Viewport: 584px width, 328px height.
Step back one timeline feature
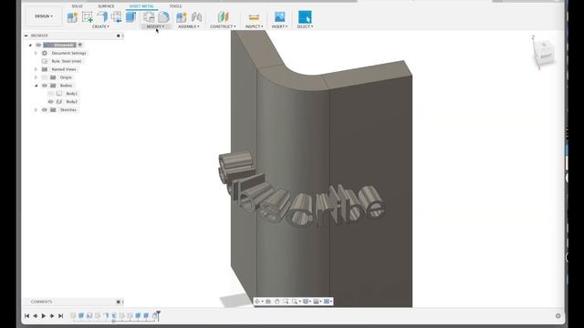point(35,316)
